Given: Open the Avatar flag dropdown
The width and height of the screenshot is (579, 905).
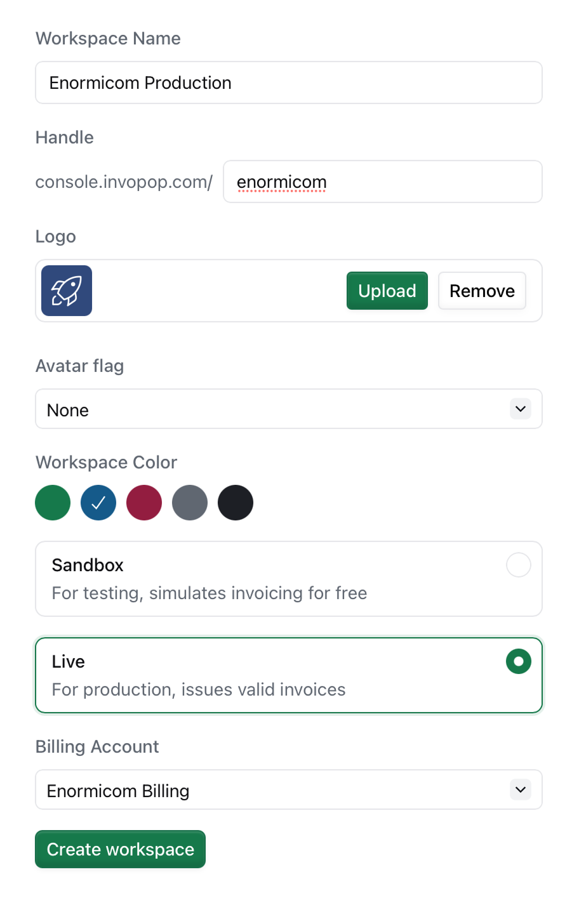Looking at the screenshot, I should point(288,409).
